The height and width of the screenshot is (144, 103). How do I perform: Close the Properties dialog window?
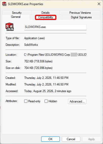point(99,4)
